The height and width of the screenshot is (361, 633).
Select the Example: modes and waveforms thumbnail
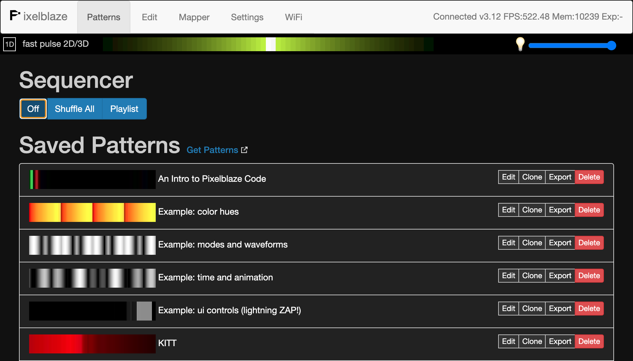point(92,245)
